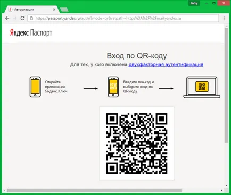Click the browser forward arrow
Viewport: 231px width, 195px height.
pyautogui.click(x=15, y=18)
